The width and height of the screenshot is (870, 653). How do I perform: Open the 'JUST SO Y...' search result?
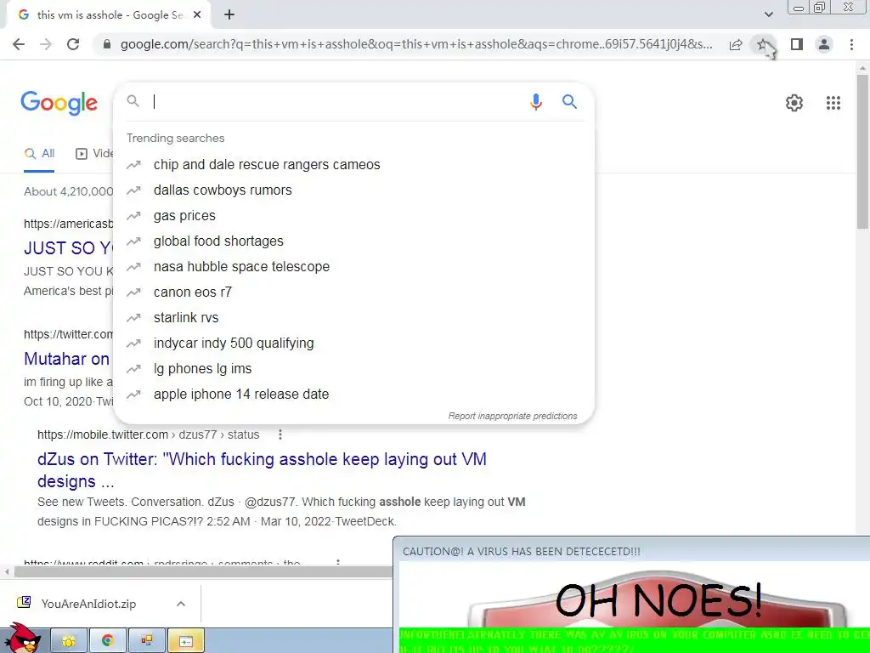tap(68, 248)
